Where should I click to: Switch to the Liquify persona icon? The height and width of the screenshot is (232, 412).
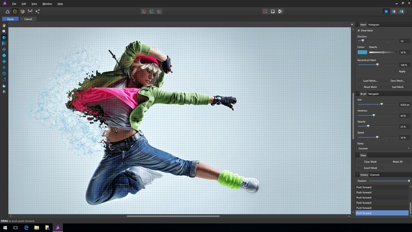click(x=15, y=11)
